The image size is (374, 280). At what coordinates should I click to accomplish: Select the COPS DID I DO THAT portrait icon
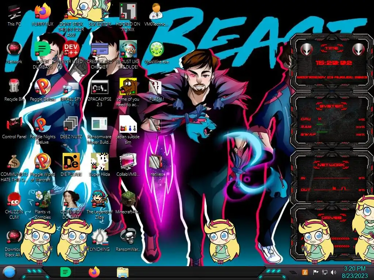coord(71,199)
